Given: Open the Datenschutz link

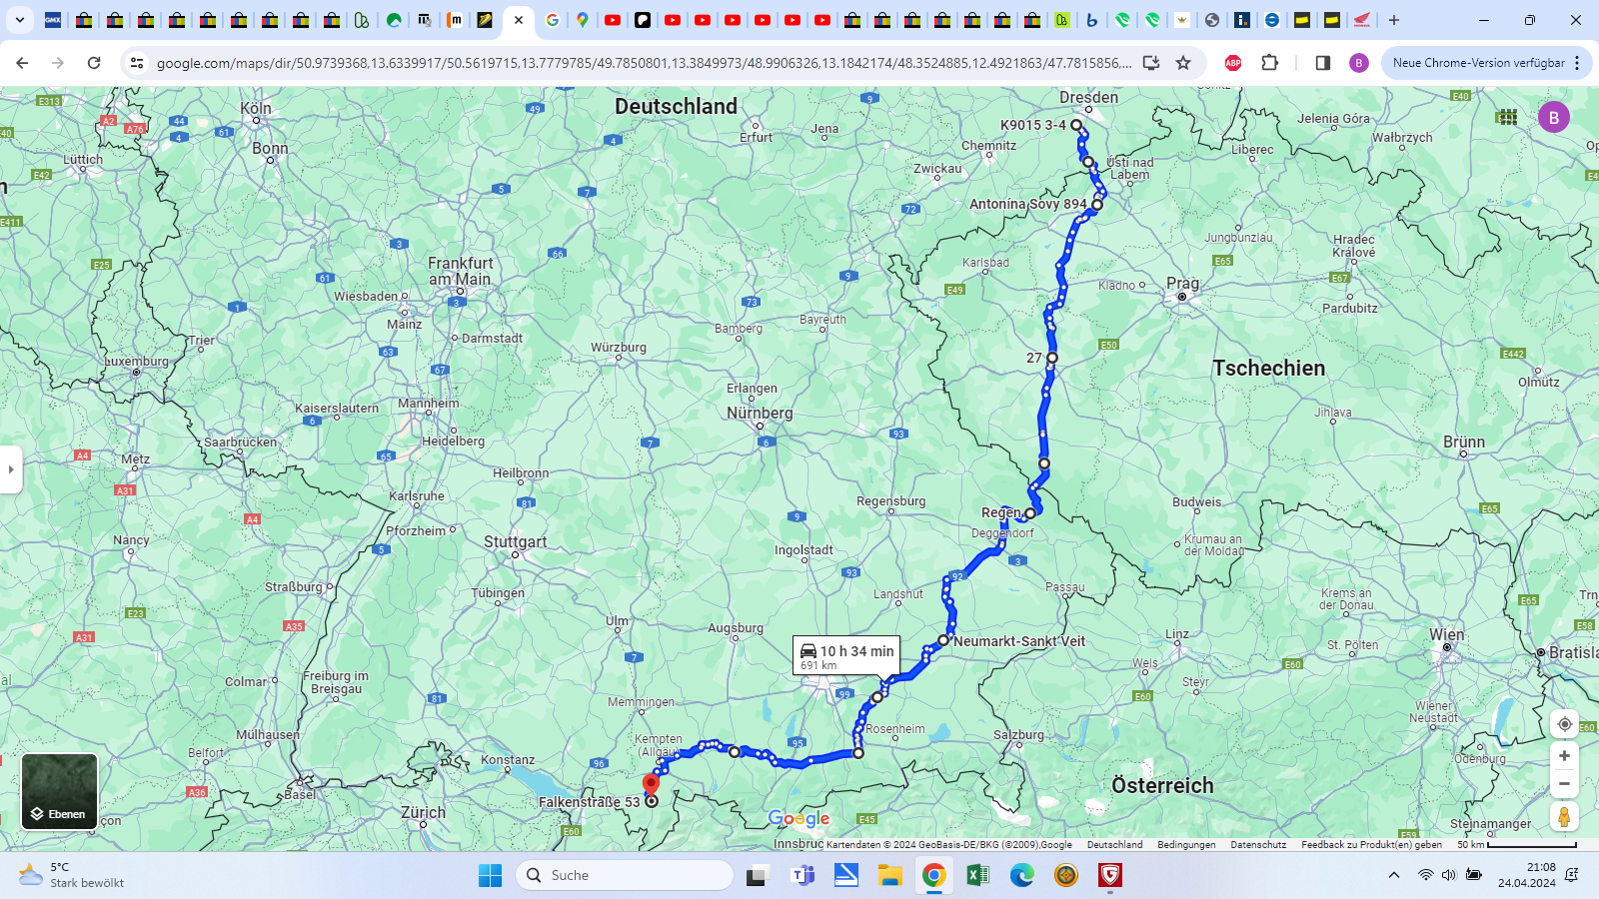Looking at the screenshot, I should click(1258, 845).
